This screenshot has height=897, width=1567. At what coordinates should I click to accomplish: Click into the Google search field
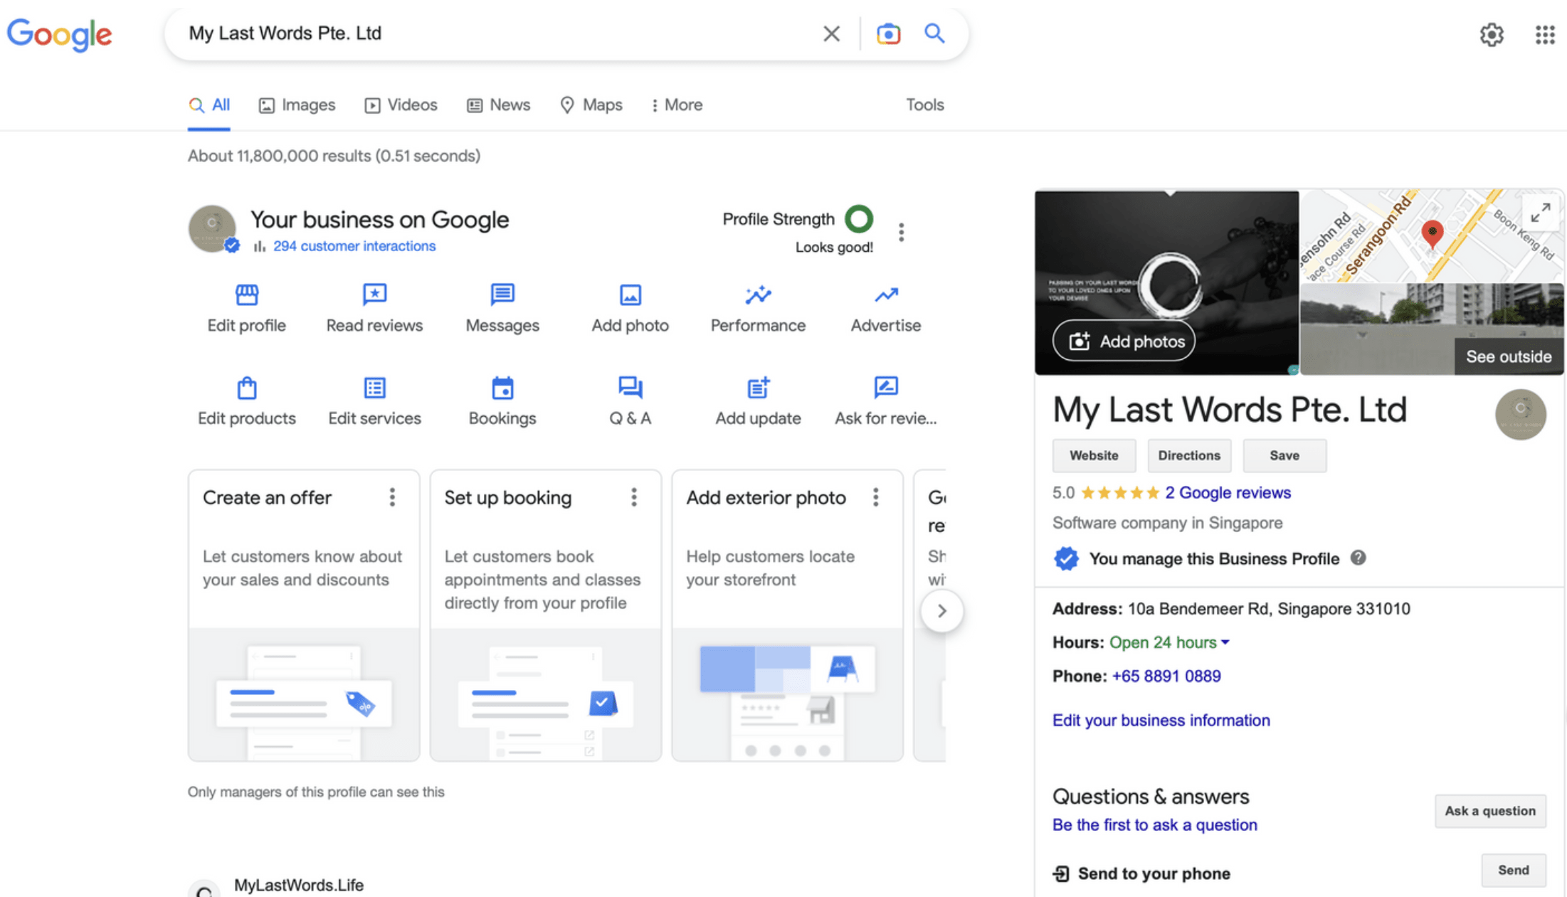tap(498, 33)
